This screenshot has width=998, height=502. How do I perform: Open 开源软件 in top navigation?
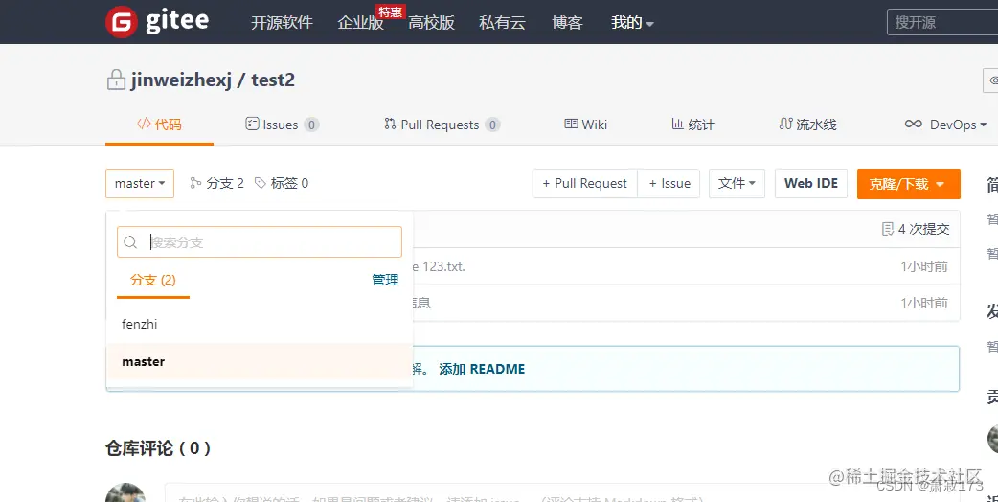tap(282, 23)
